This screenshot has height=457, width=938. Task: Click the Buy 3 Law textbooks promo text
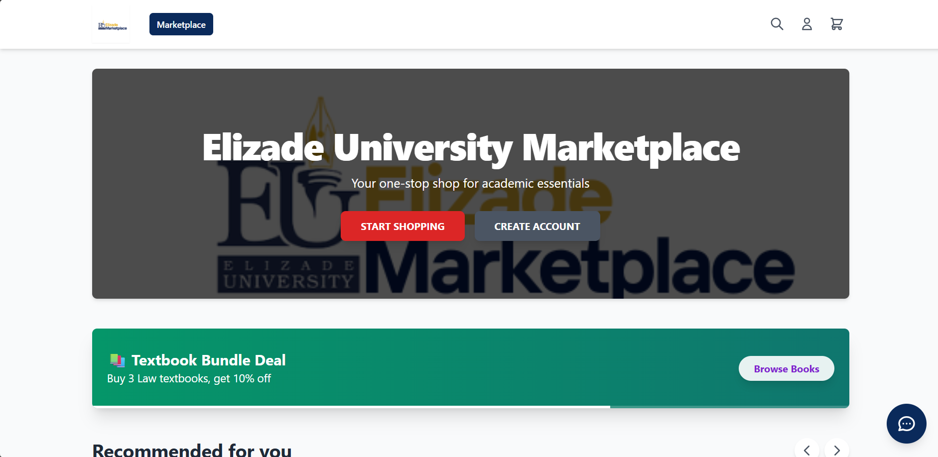pyautogui.click(x=189, y=378)
